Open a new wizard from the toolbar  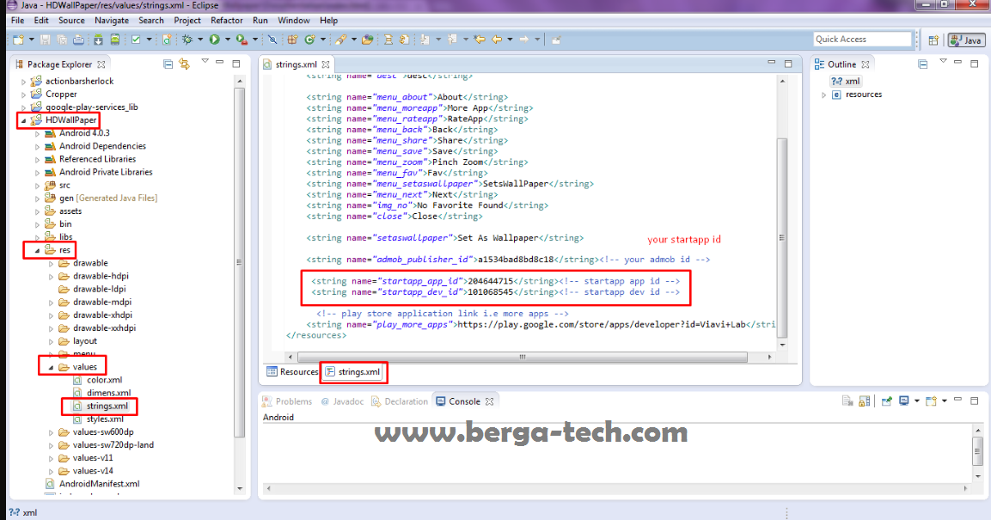(x=17, y=38)
